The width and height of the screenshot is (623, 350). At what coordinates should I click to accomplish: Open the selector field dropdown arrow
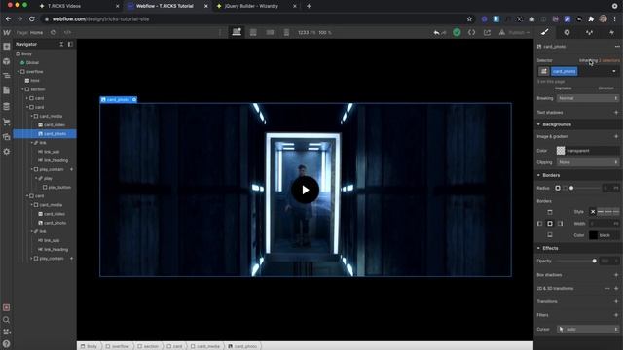click(x=614, y=71)
